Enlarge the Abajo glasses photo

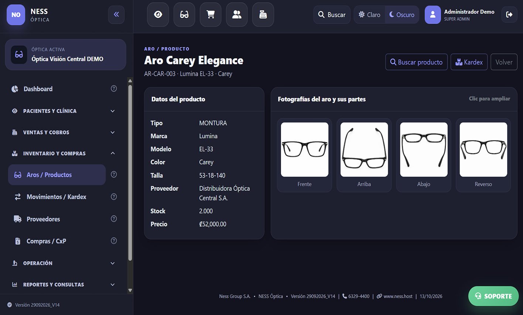point(424,150)
